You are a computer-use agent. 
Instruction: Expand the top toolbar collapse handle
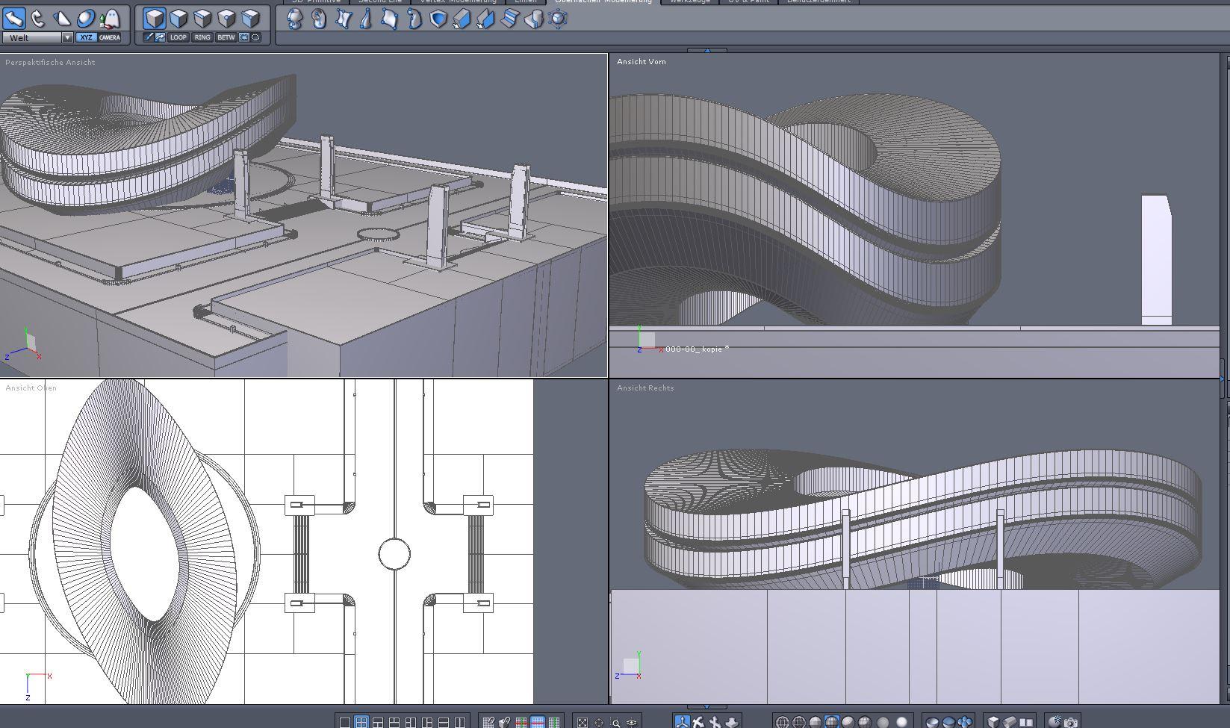(706, 50)
